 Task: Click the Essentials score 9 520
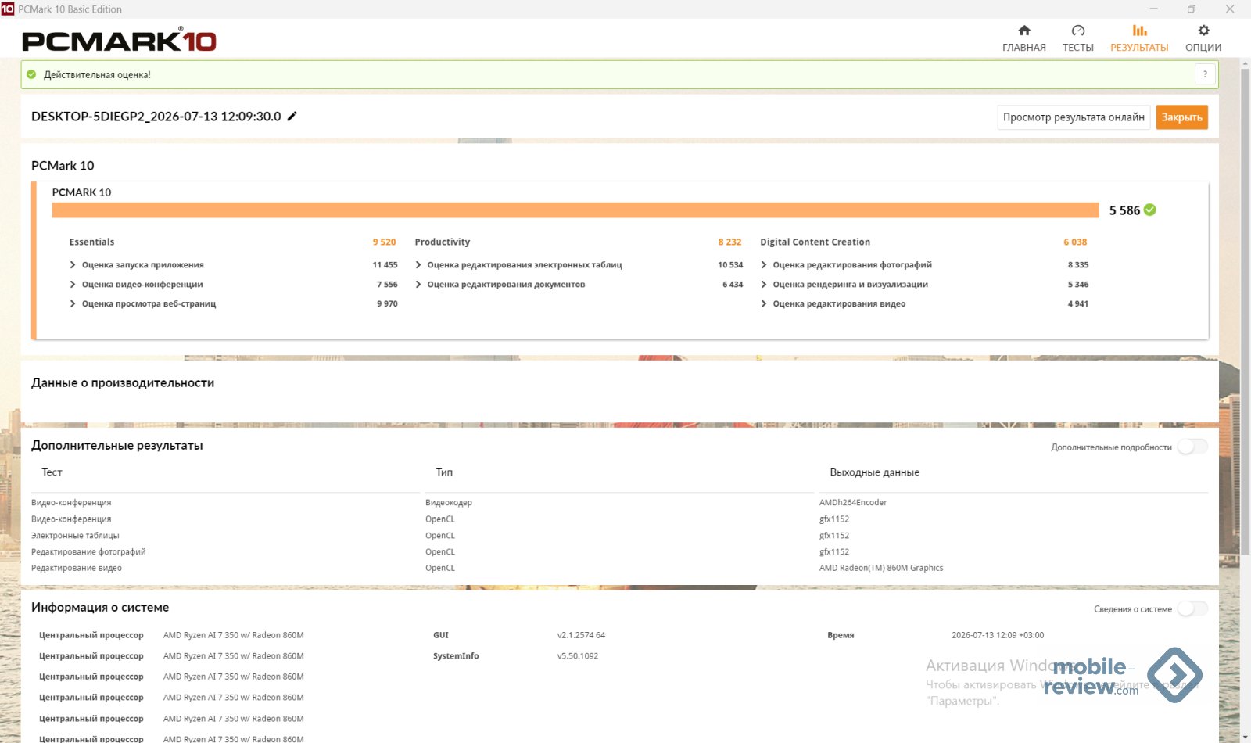click(384, 242)
